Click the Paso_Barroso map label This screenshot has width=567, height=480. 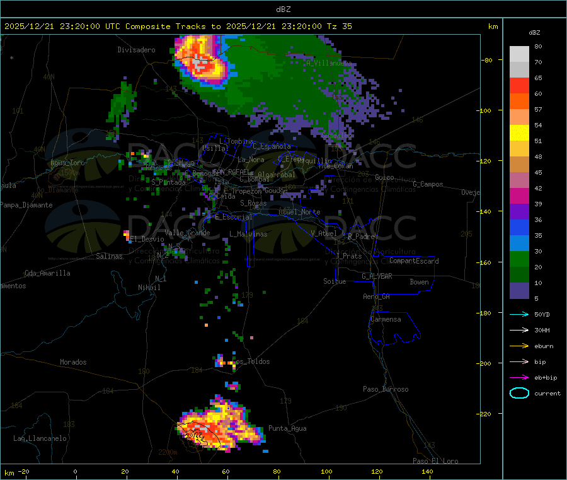(x=386, y=389)
